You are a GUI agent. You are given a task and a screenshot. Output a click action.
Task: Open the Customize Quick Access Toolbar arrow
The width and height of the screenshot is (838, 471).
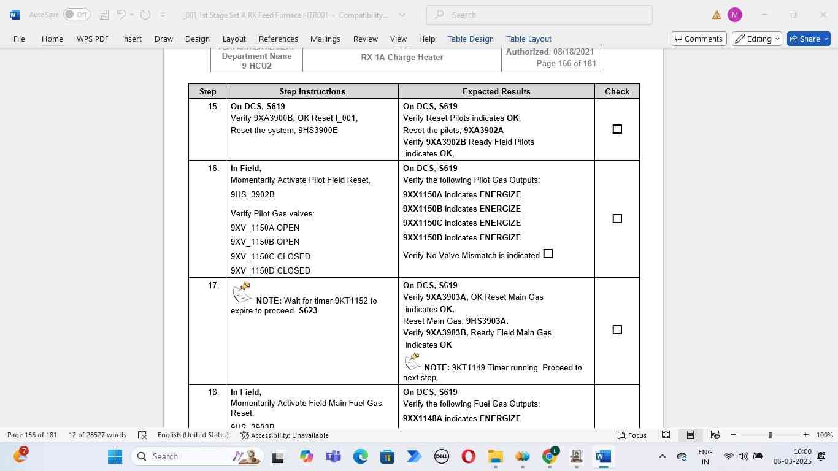[163, 15]
